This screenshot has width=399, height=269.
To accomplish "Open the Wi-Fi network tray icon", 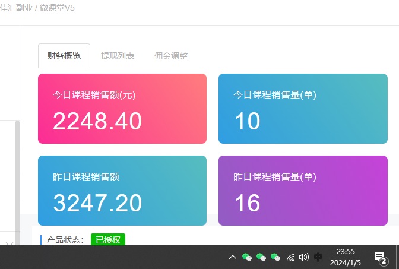I will click(x=290, y=257).
